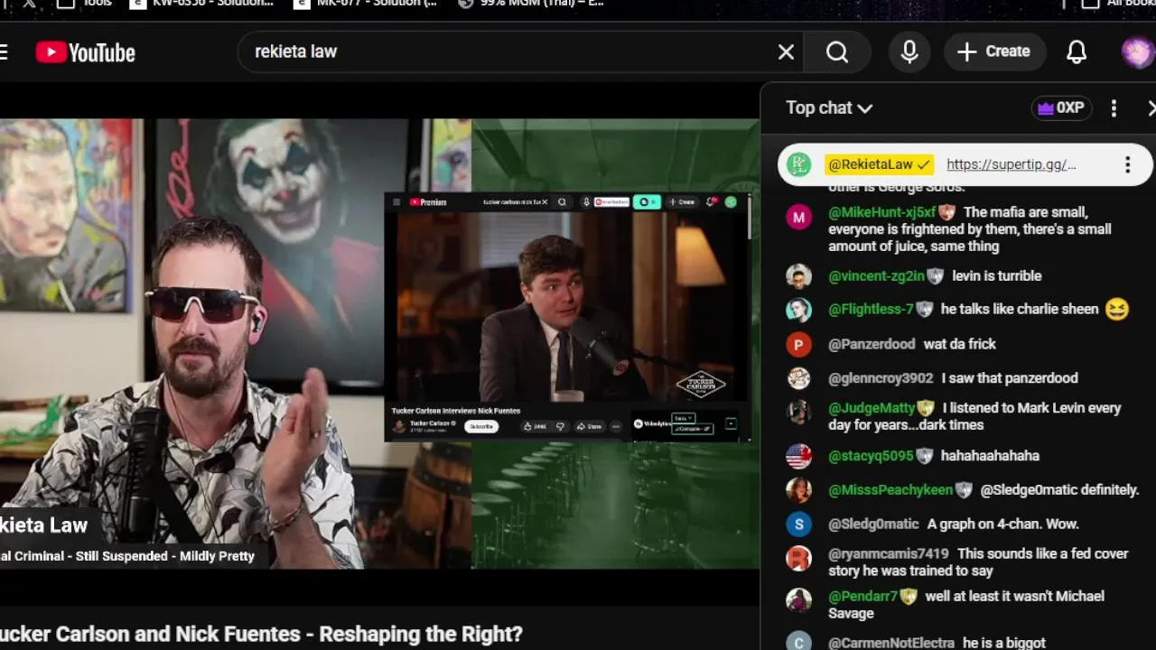
Task: Click the @MikeHunt-xj5xf username
Action: pos(882,212)
